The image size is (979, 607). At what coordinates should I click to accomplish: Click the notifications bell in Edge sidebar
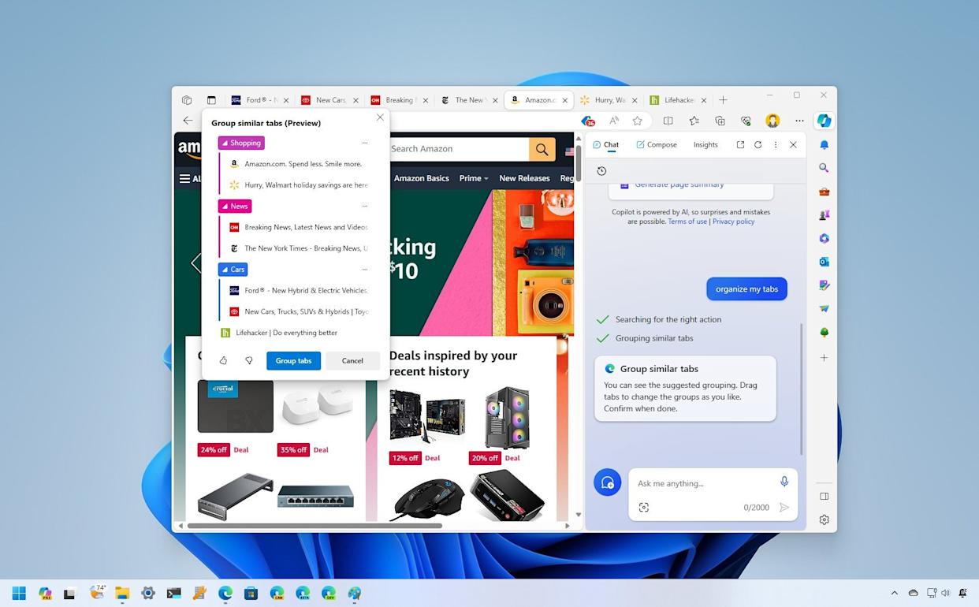pos(824,145)
